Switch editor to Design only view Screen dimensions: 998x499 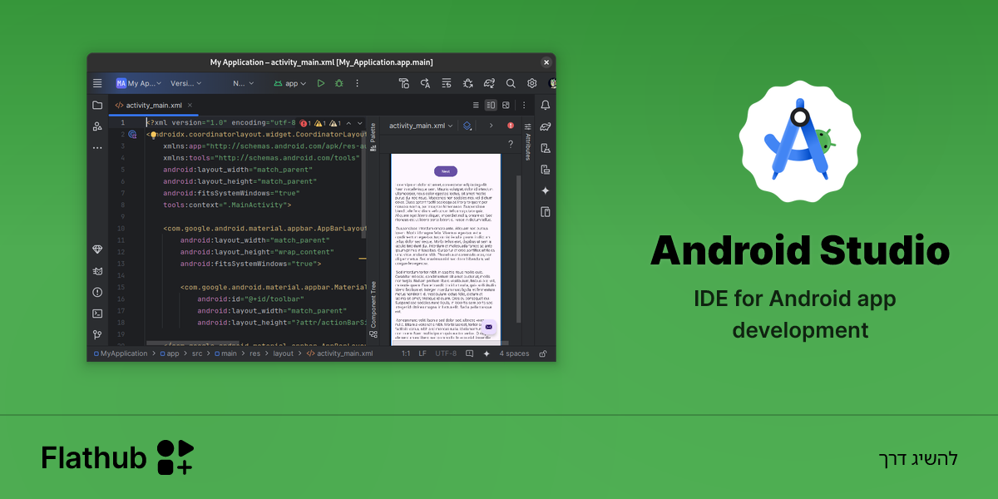(506, 106)
